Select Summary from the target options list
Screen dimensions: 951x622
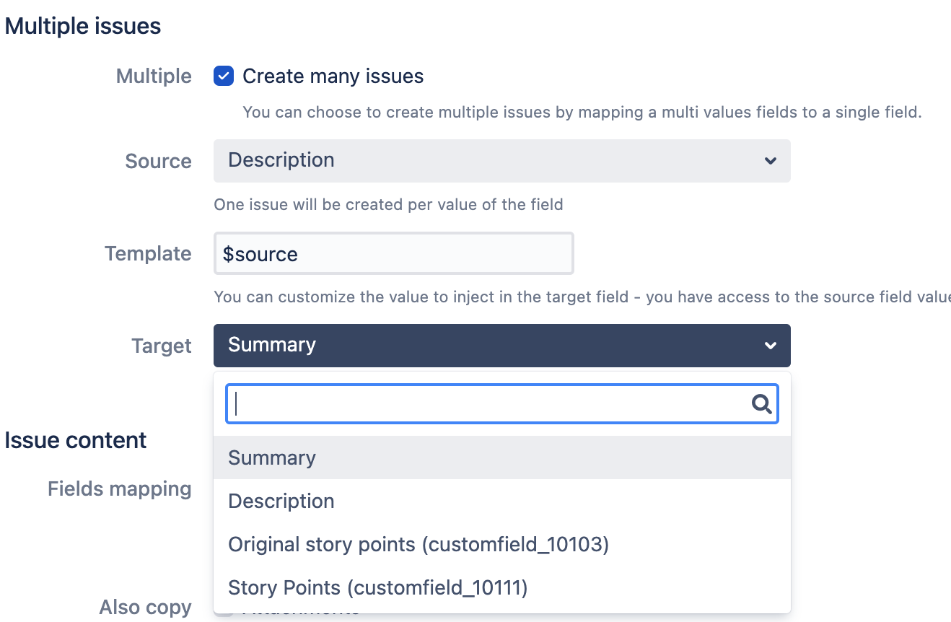click(272, 458)
